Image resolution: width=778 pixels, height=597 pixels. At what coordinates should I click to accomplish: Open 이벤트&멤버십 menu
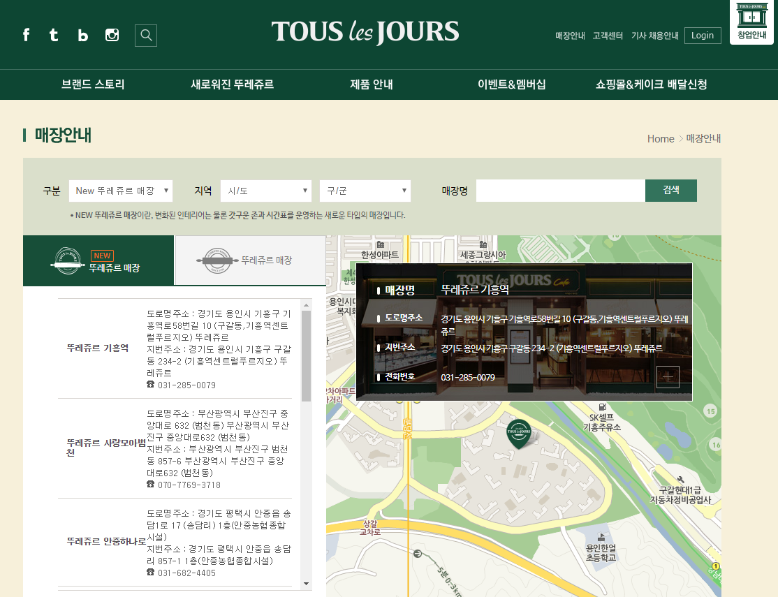511,84
